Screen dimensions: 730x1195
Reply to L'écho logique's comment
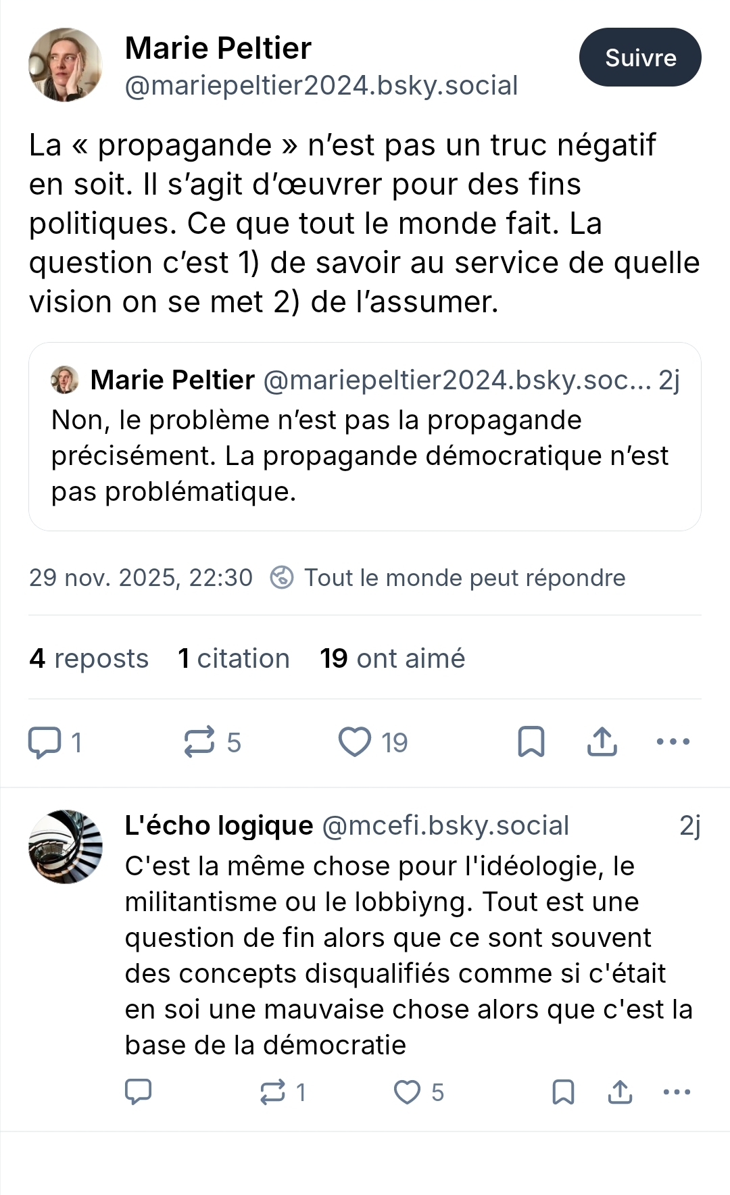pos(139,1092)
